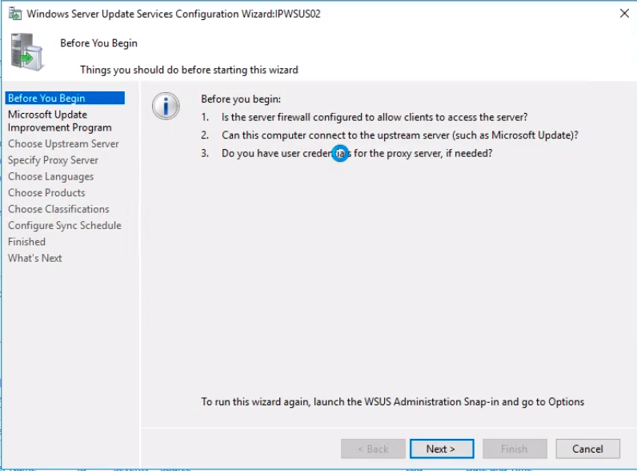Click the wizard icon in the title bar

(14, 14)
